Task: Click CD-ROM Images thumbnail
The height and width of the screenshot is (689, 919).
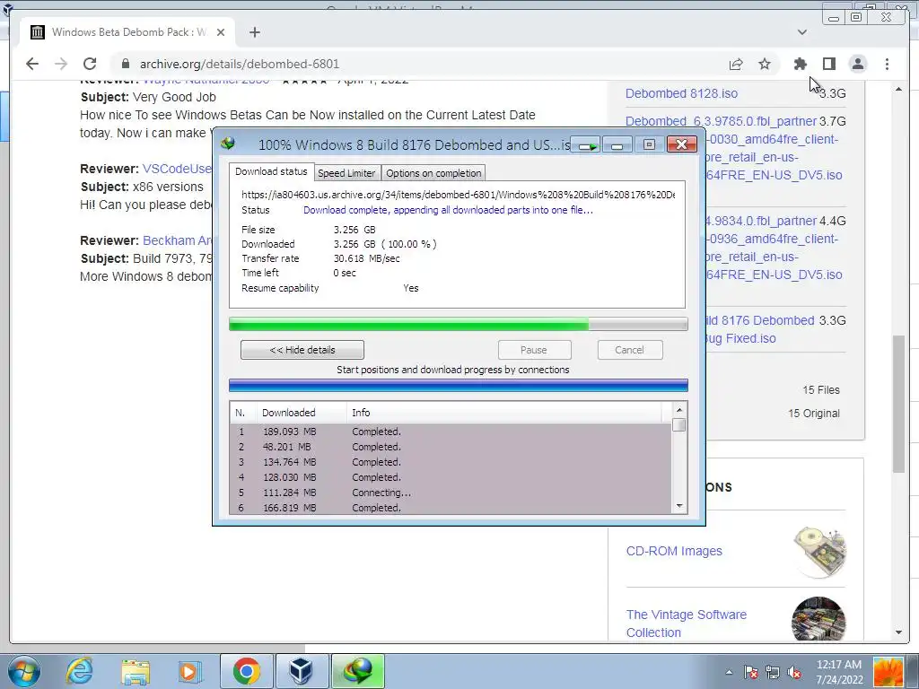Action: coord(818,551)
